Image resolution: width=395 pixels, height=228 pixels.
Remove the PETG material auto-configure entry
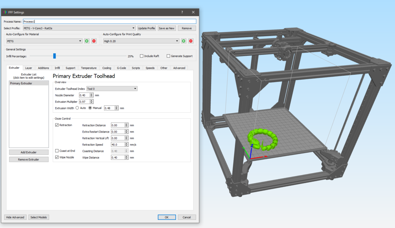click(94, 41)
